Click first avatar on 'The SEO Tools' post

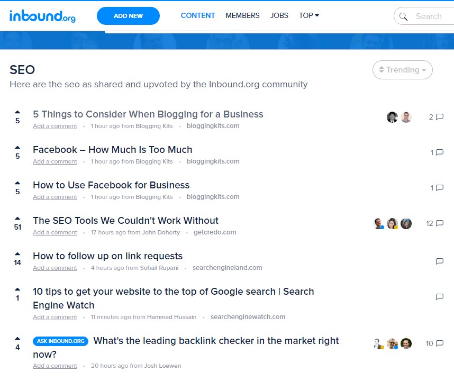coord(378,223)
